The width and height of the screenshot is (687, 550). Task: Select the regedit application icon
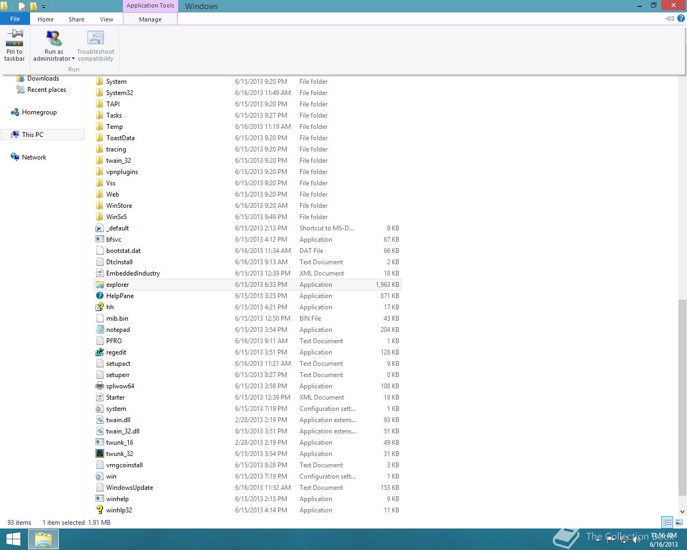point(99,352)
